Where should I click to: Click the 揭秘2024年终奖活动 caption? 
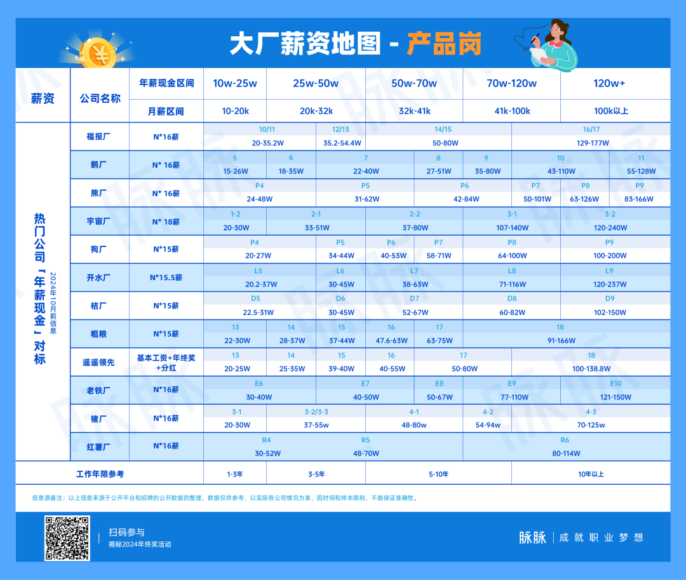tap(140, 544)
